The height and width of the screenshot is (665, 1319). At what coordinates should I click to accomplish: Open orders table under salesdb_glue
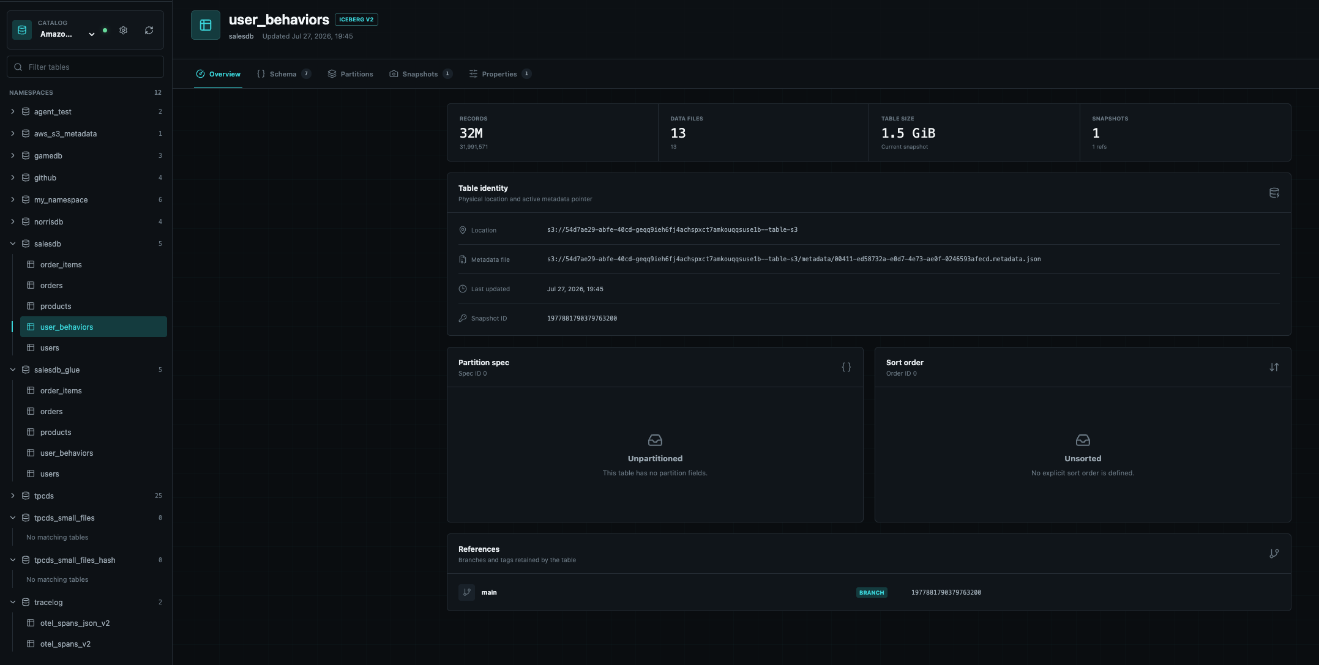[94, 411]
